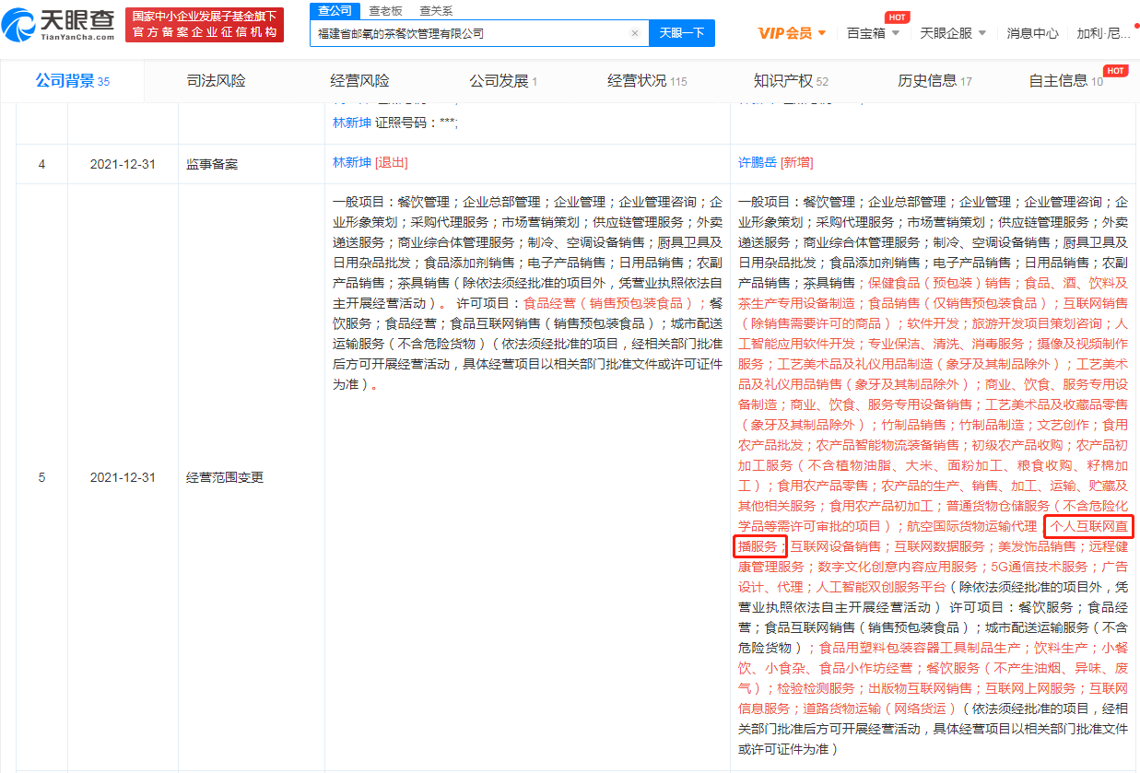Click into the company name search field
1140x773 pixels.
coord(470,33)
